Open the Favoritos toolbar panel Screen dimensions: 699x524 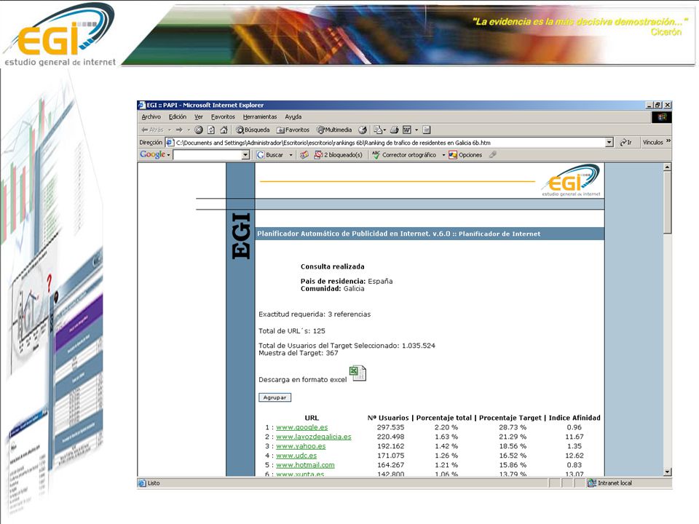click(293, 130)
